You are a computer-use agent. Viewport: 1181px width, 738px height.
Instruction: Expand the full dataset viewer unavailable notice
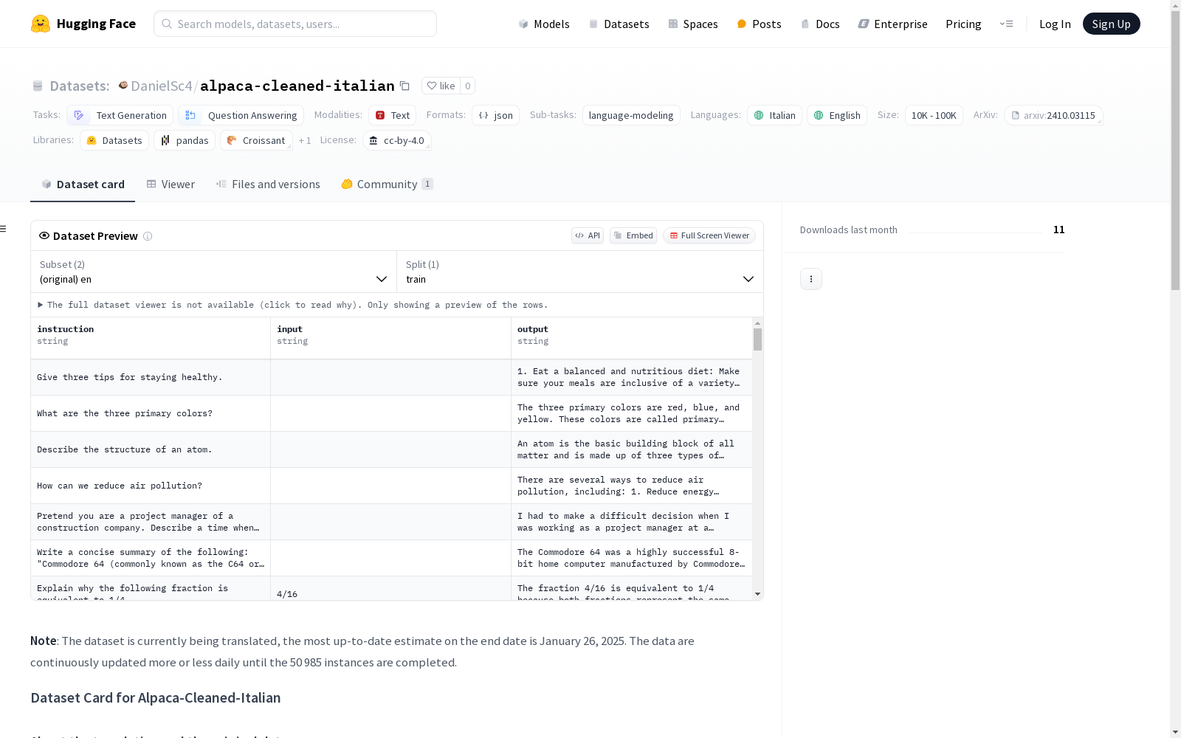(293, 305)
